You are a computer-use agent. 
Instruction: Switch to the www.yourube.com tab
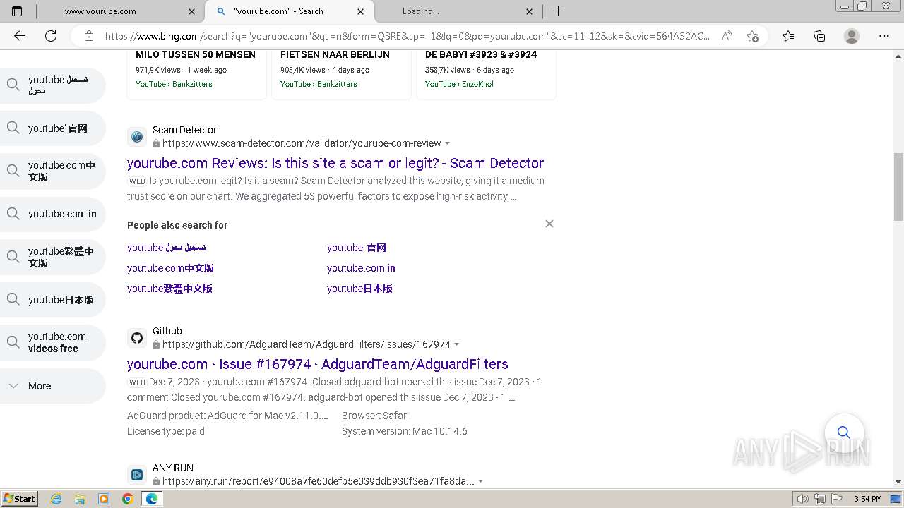coord(100,11)
